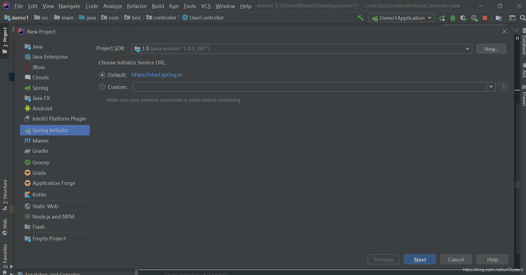Screen dimensions: 526x275
Task: Open the Edit menu
Action: [32, 6]
